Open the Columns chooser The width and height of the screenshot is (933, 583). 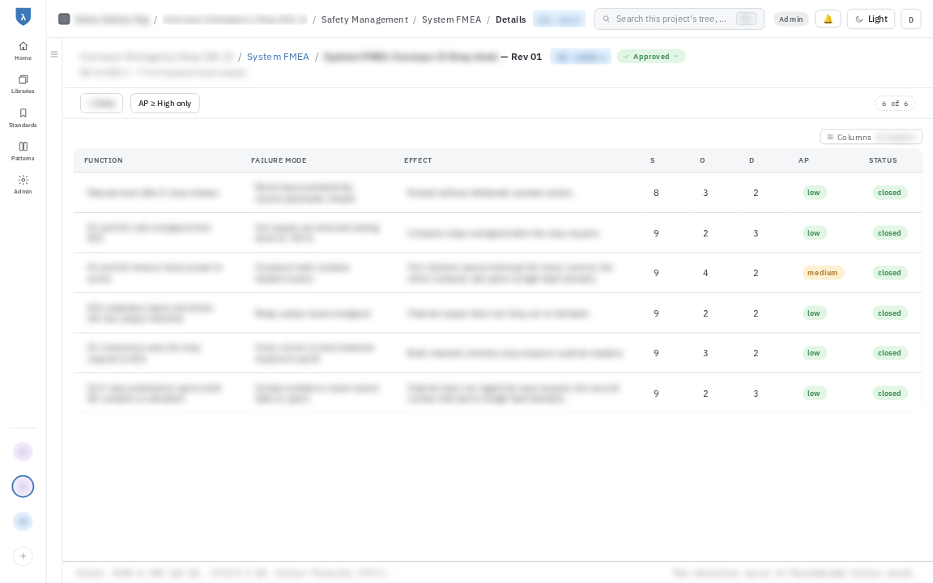pyautogui.click(x=871, y=137)
